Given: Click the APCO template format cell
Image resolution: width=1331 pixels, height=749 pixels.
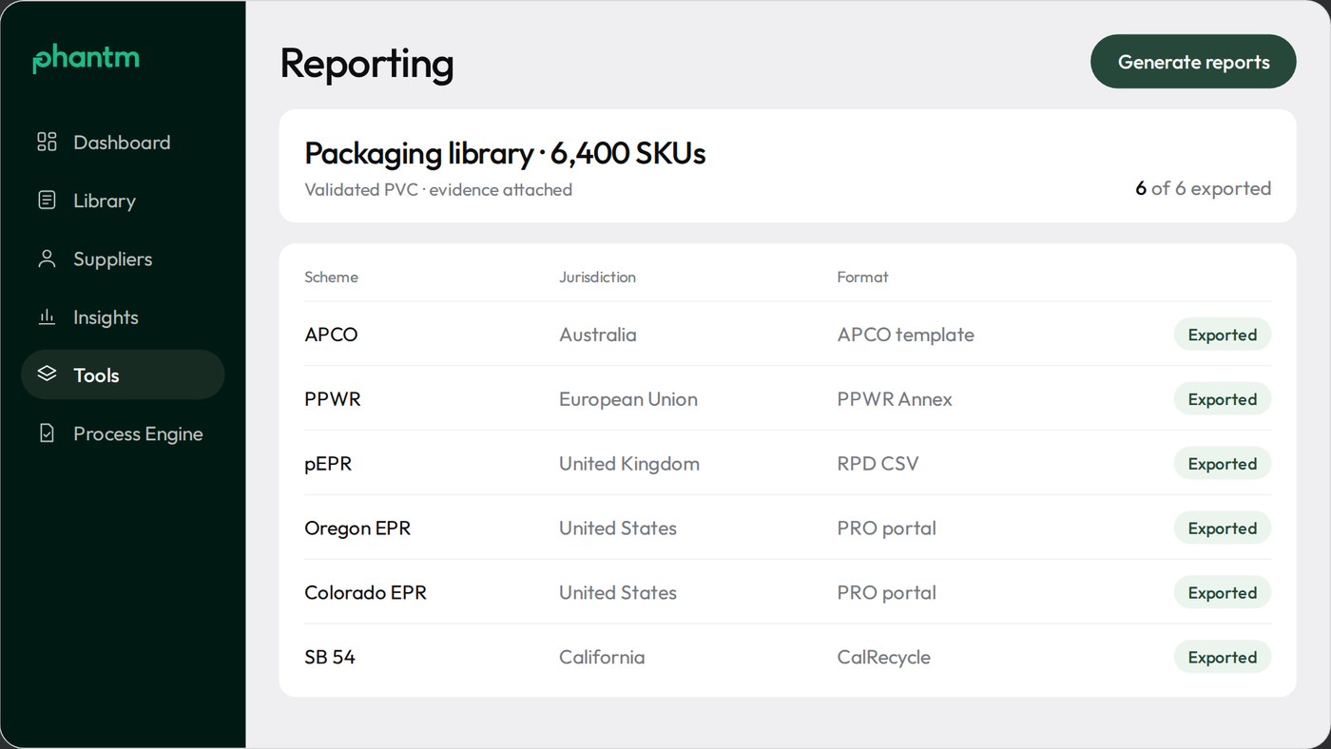Looking at the screenshot, I should pyautogui.click(x=906, y=335).
